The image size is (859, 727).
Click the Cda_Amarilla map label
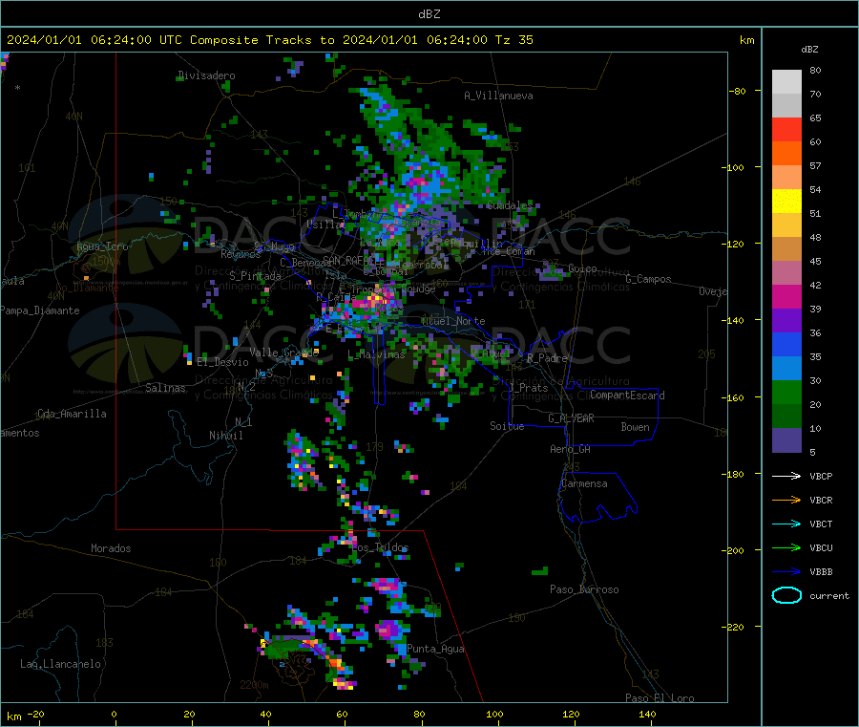pyautogui.click(x=72, y=414)
